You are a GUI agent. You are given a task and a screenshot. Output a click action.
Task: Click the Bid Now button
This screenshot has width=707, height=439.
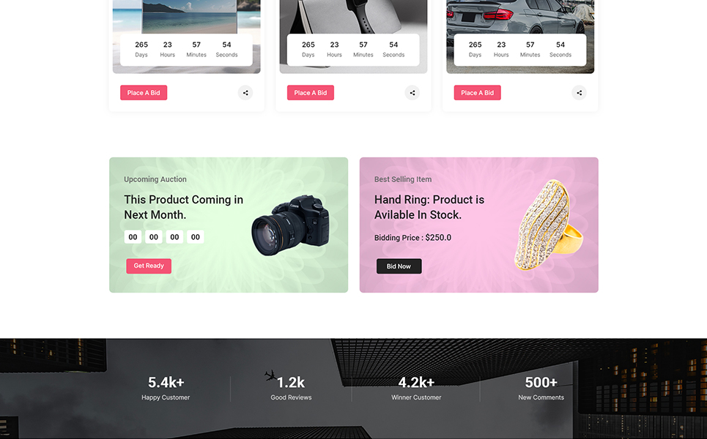(399, 266)
